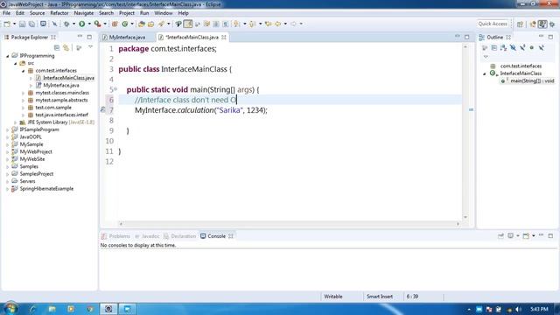Click the External Tools run icon
This screenshot has width=560, height=315.
point(97,24)
